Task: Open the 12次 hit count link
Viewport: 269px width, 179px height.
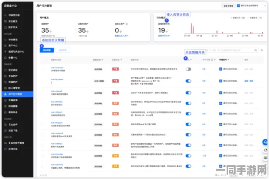Action: 204,156
